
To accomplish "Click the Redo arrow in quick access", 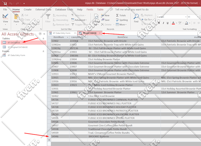I will click(x=17, y=3).
